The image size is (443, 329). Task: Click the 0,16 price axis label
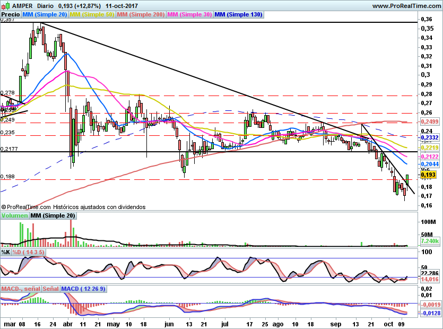427,205
